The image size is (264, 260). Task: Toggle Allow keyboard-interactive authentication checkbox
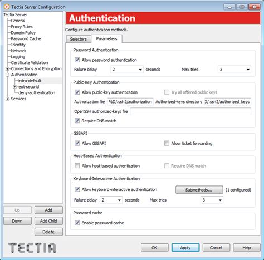77,189
